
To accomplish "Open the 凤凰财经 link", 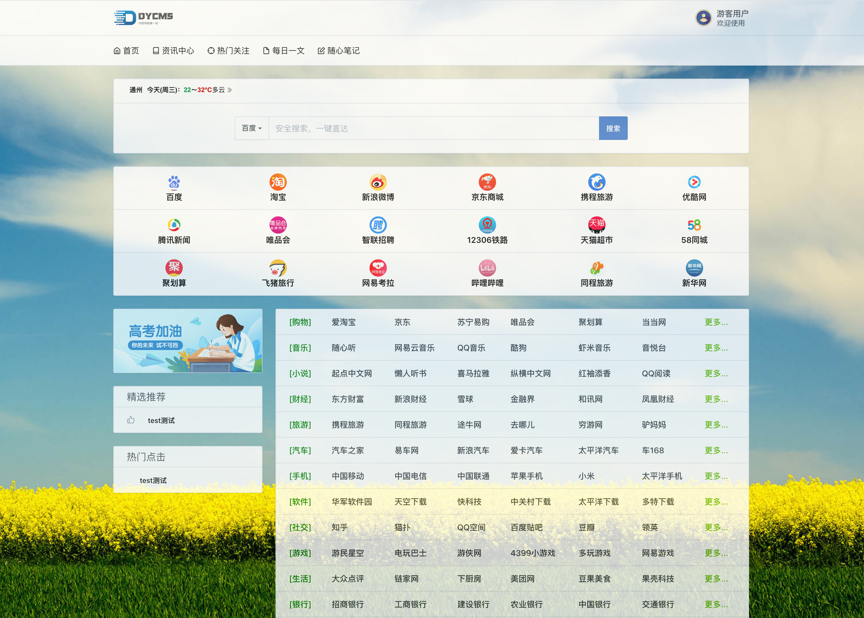I will point(658,399).
